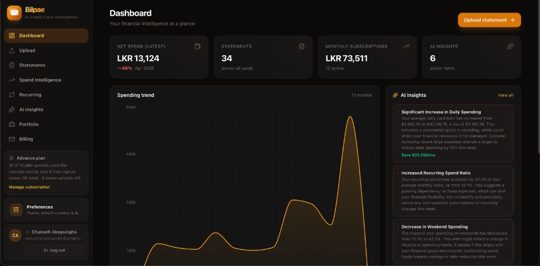Open the Significant Increase in Daily Spending insight
Image resolution: width=540 pixels, height=266 pixels.
point(453,133)
